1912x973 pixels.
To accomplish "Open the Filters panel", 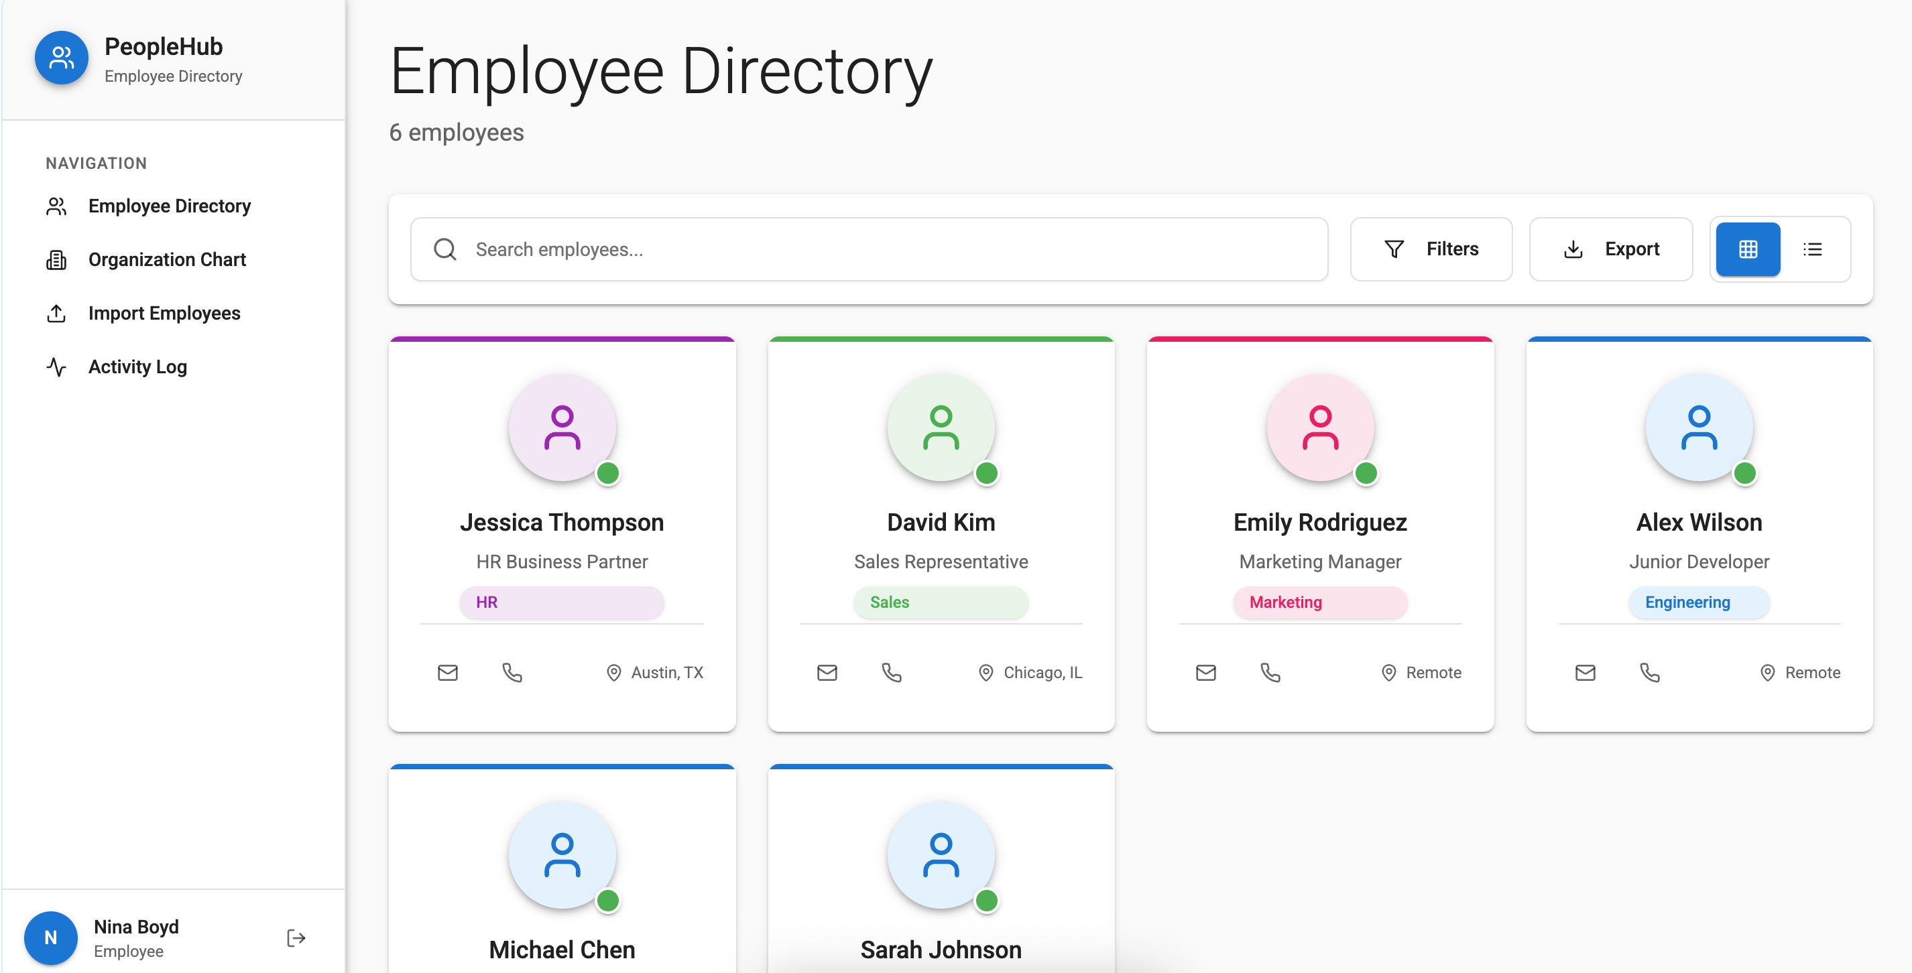I will (1431, 249).
